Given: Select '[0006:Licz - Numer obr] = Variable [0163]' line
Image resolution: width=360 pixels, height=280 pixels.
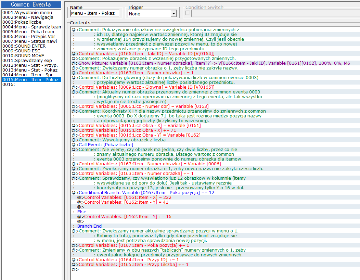Looking at the screenshot, I should coord(215,106).
